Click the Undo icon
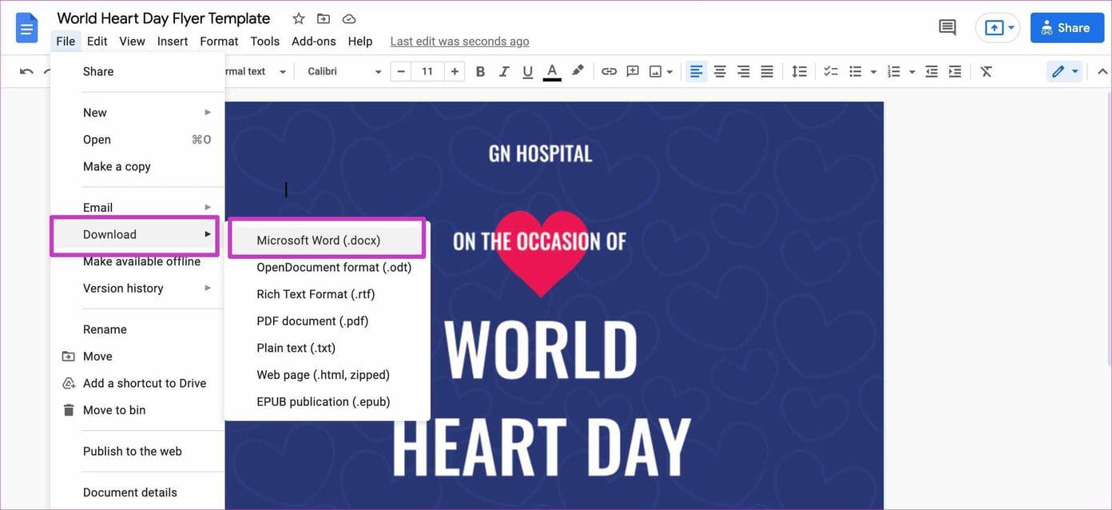This screenshot has width=1112, height=510. [x=26, y=72]
